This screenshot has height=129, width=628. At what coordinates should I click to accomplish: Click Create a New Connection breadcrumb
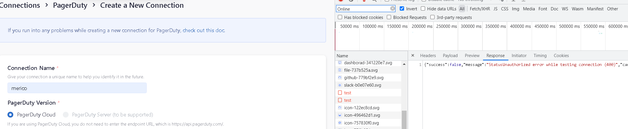click(x=142, y=5)
